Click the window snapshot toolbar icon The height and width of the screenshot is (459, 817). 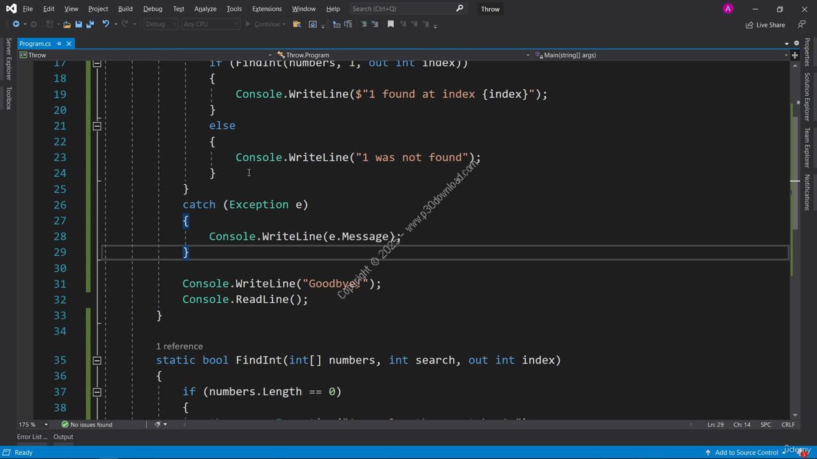[x=313, y=24]
